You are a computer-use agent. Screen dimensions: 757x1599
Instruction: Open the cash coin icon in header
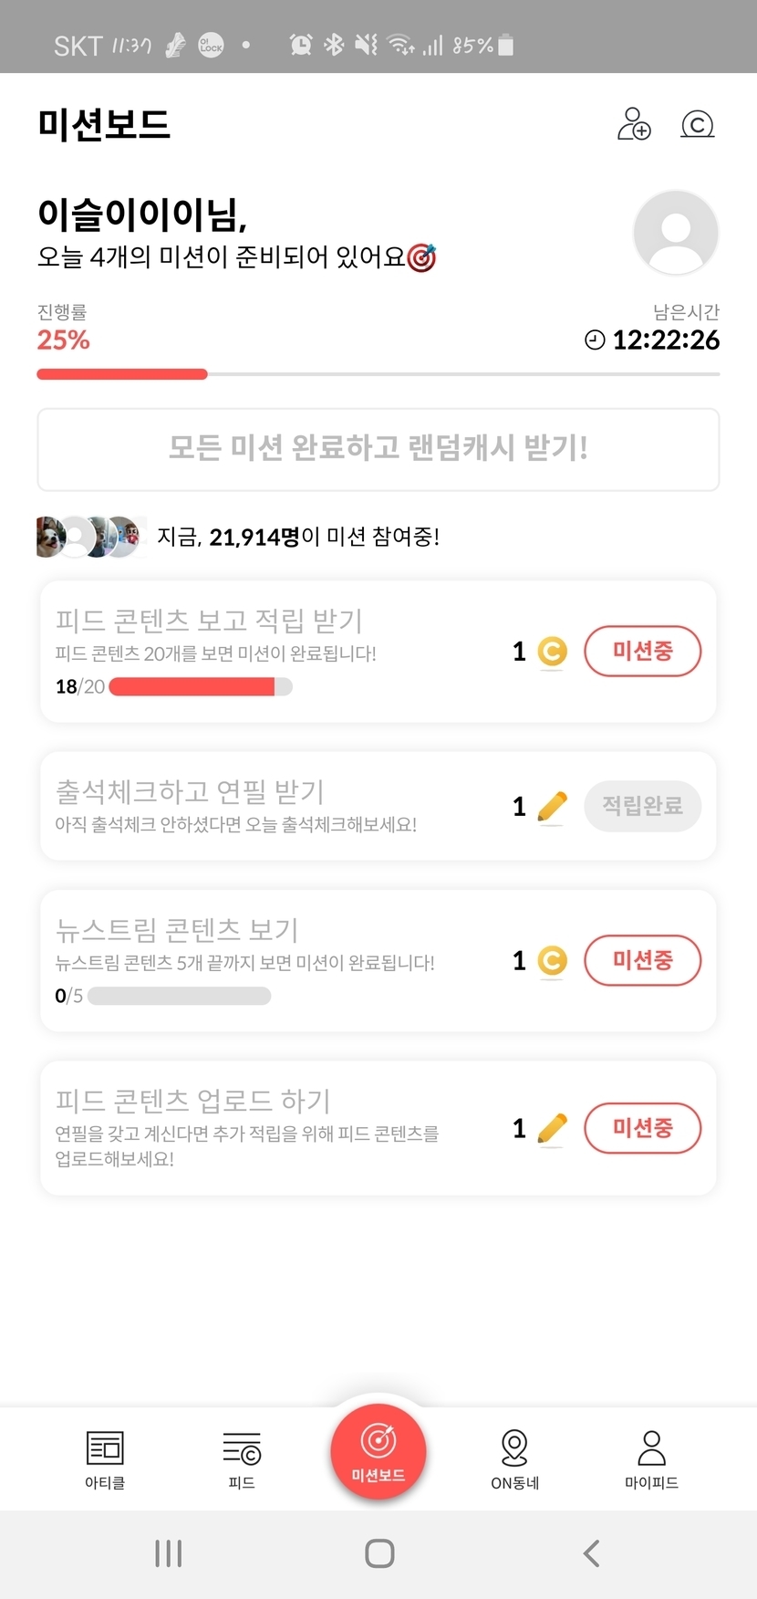point(698,124)
